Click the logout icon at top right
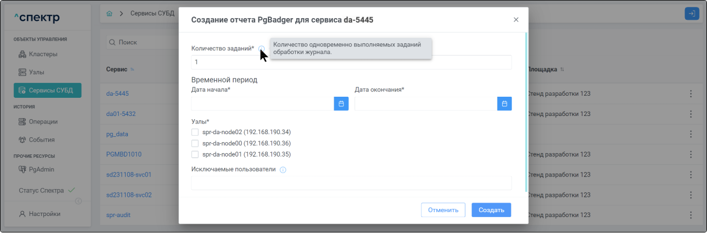The image size is (707, 233). [x=692, y=14]
